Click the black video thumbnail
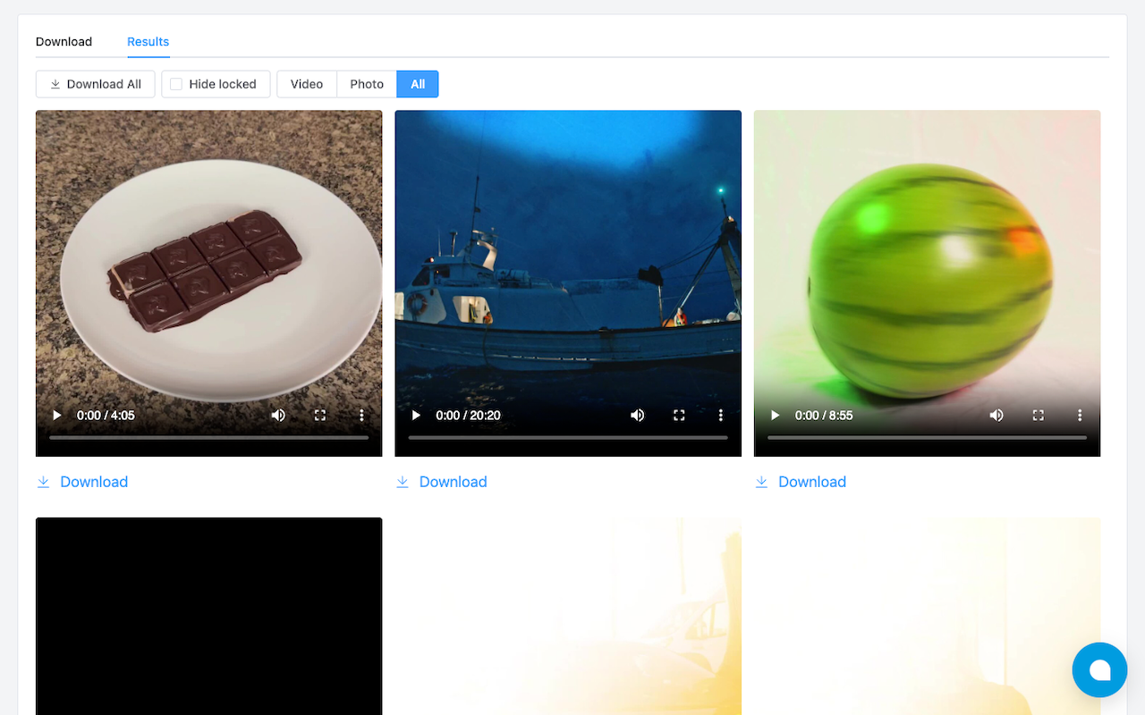Screen dimensions: 1145x715 point(209,617)
